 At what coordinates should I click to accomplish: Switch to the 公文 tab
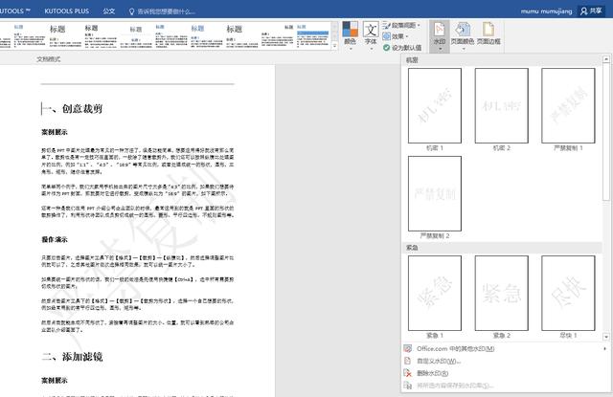click(x=108, y=11)
